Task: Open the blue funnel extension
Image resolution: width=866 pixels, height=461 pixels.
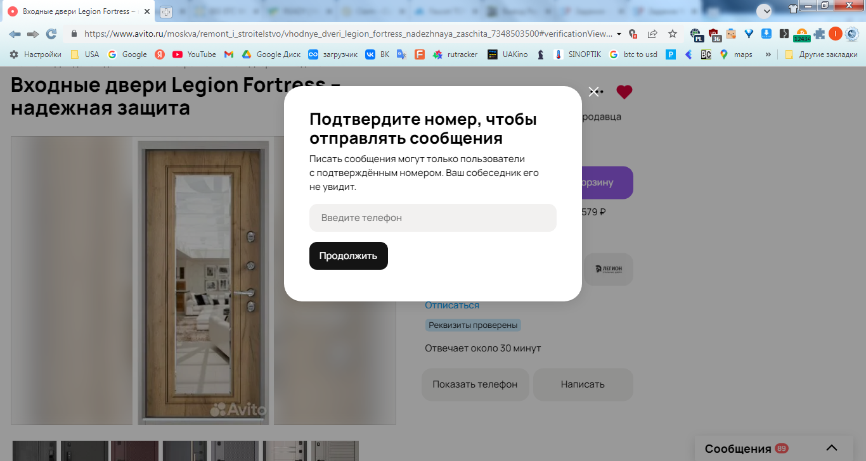Action: [749, 34]
